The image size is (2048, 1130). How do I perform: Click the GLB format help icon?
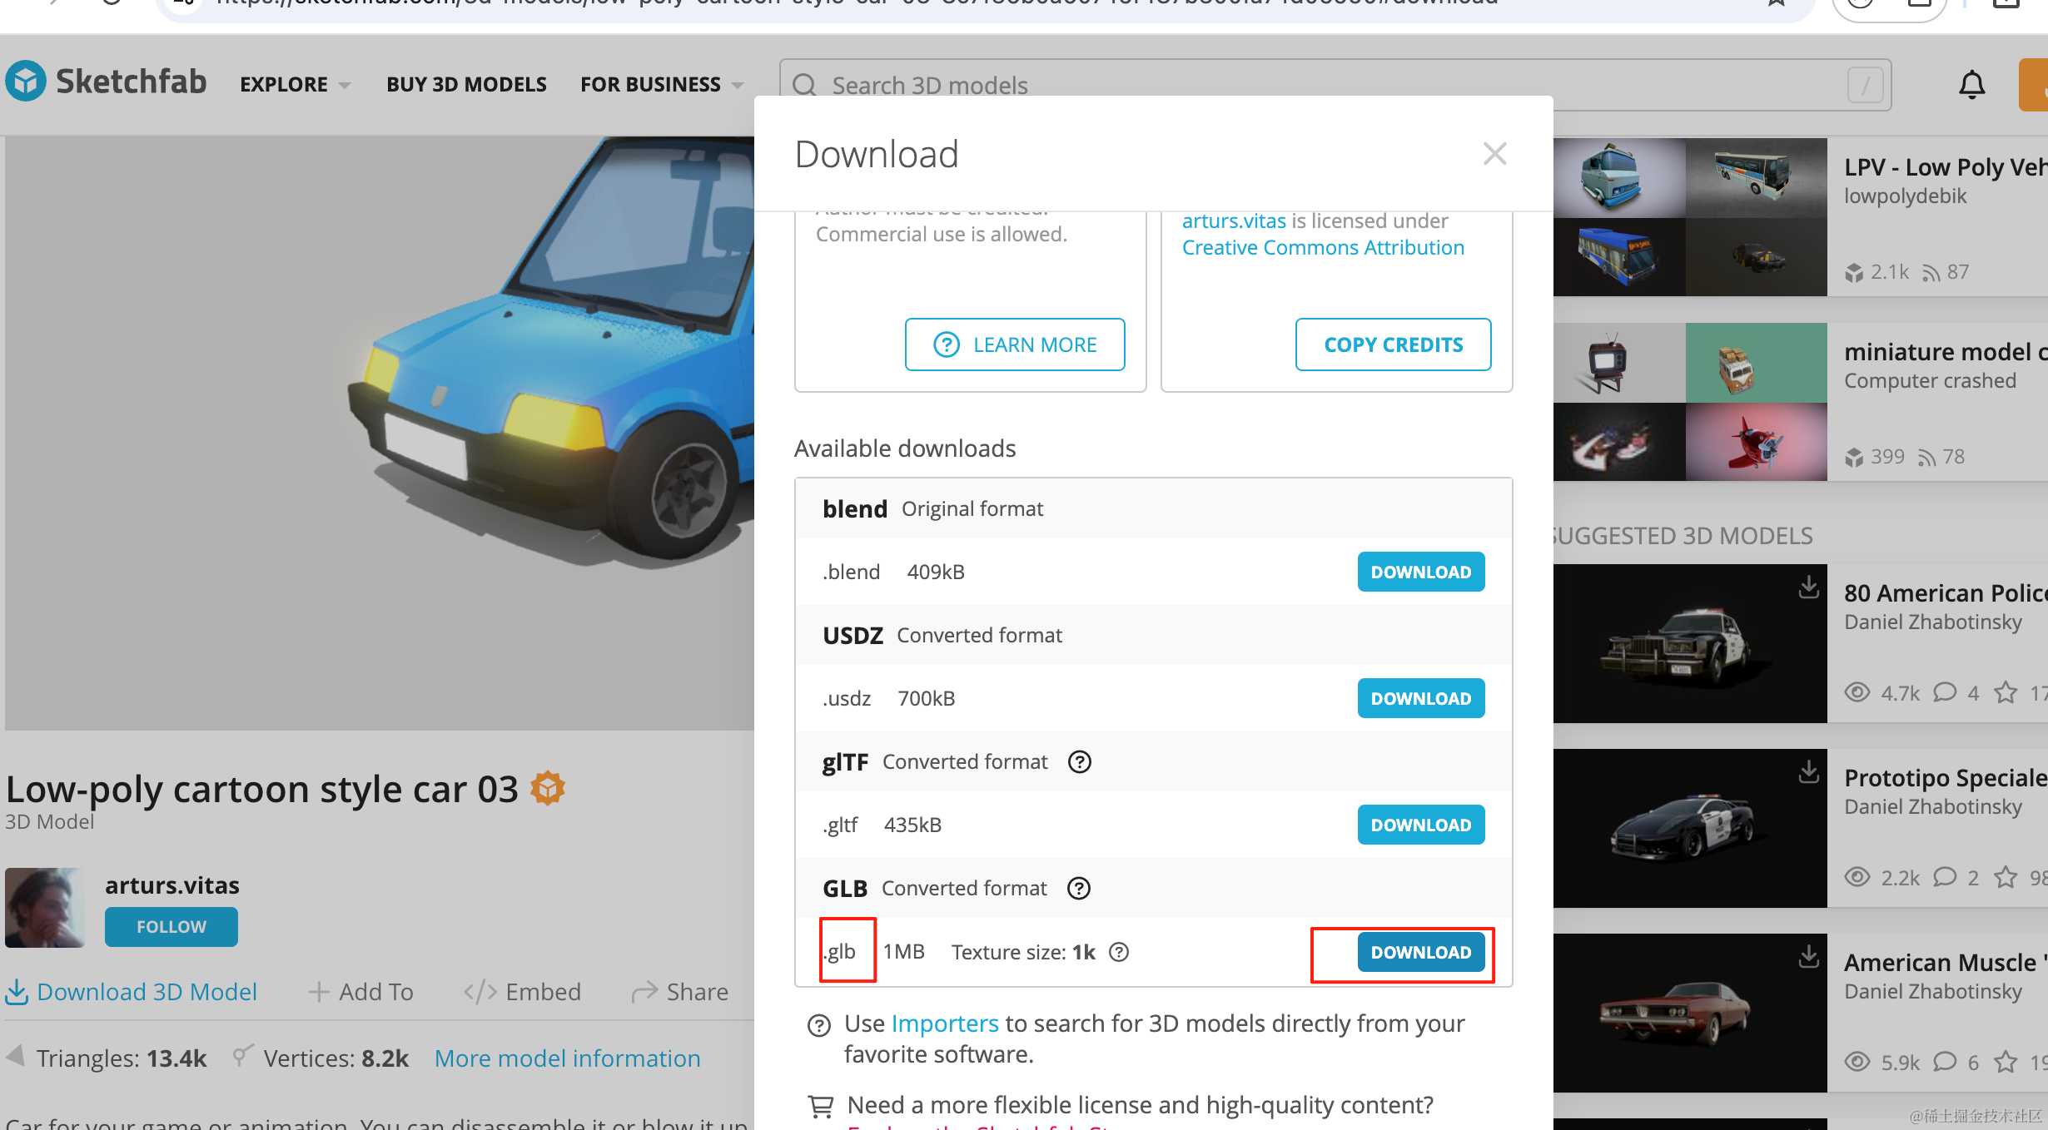point(1079,889)
